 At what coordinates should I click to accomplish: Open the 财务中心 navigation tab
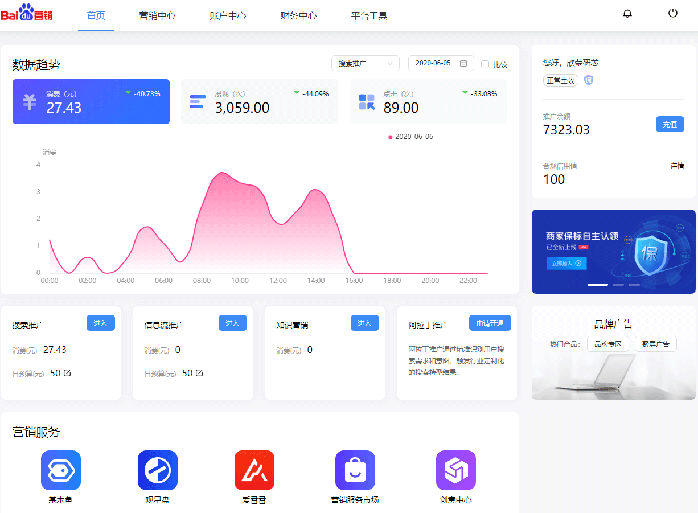coord(298,16)
